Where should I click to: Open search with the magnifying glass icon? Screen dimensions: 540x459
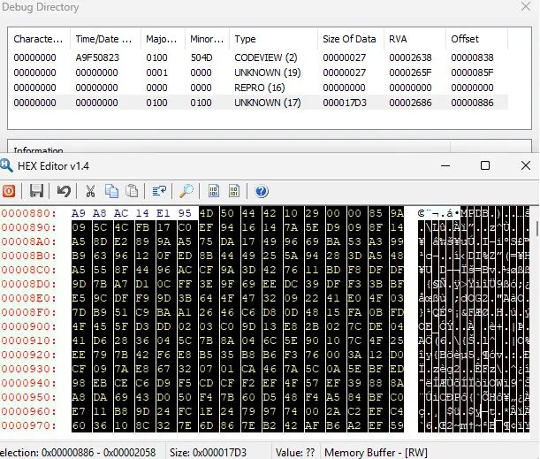coord(186,191)
